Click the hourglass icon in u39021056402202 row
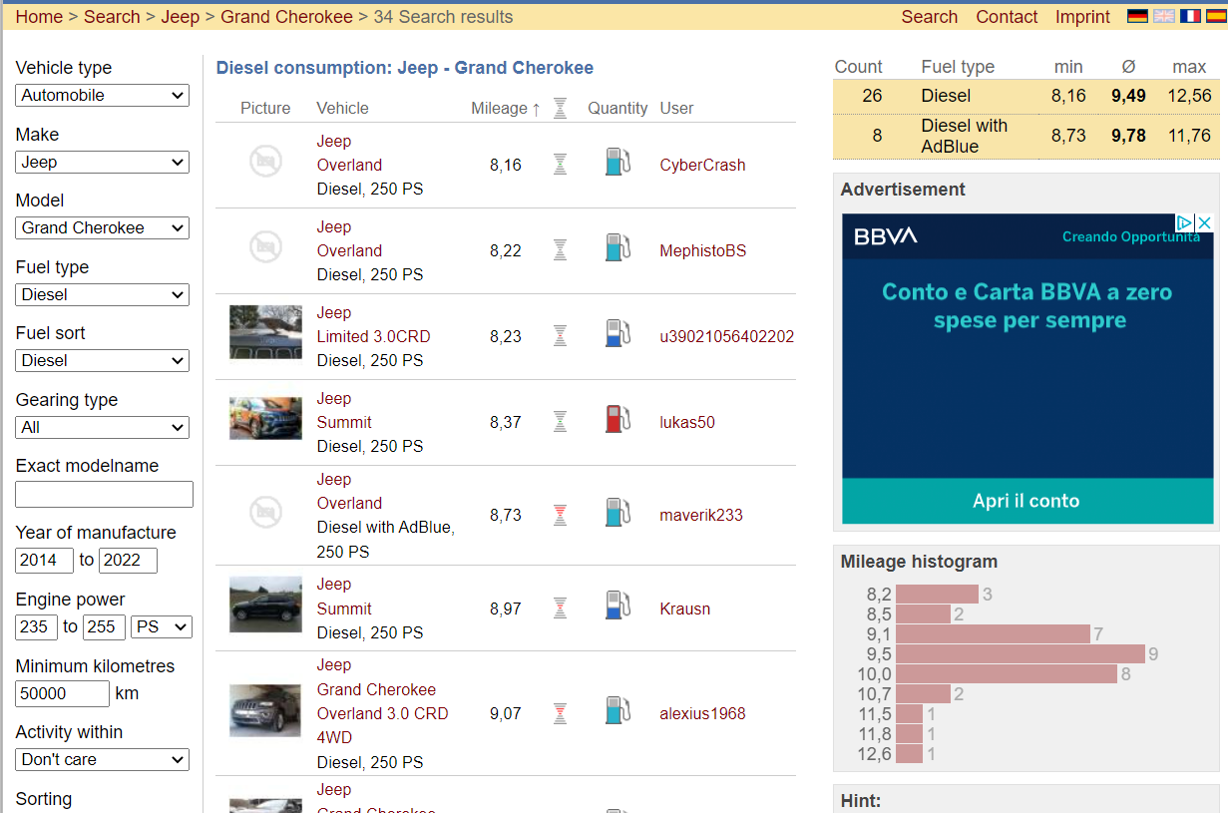 click(x=560, y=336)
